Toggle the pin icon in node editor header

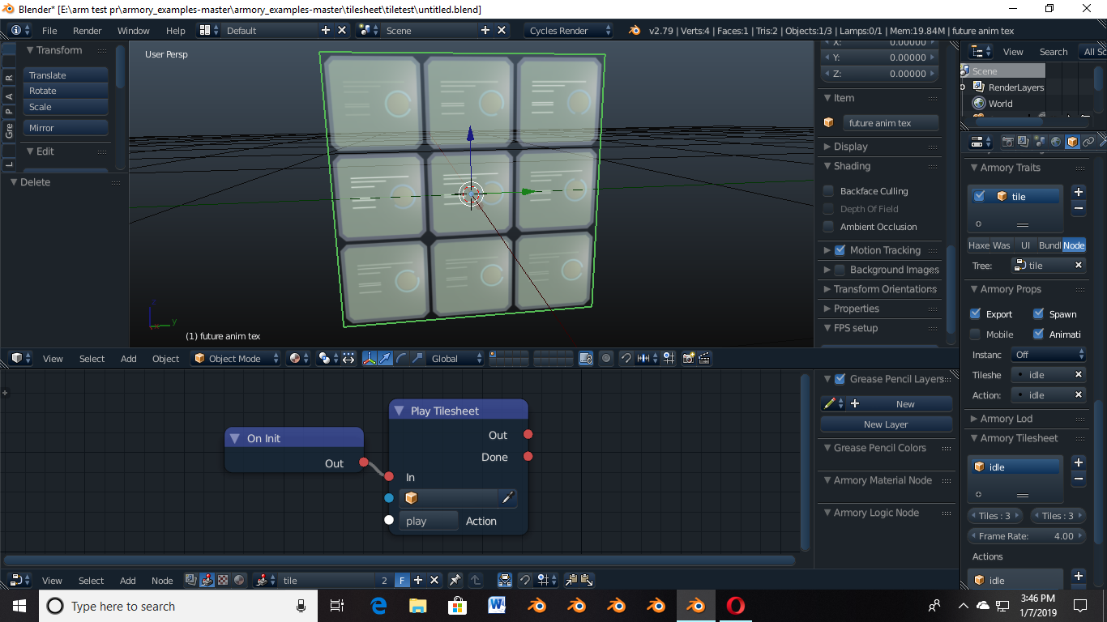[455, 580]
